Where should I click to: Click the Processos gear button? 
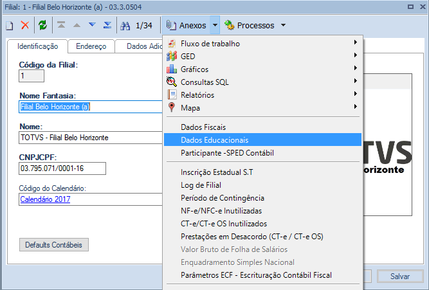click(249, 25)
